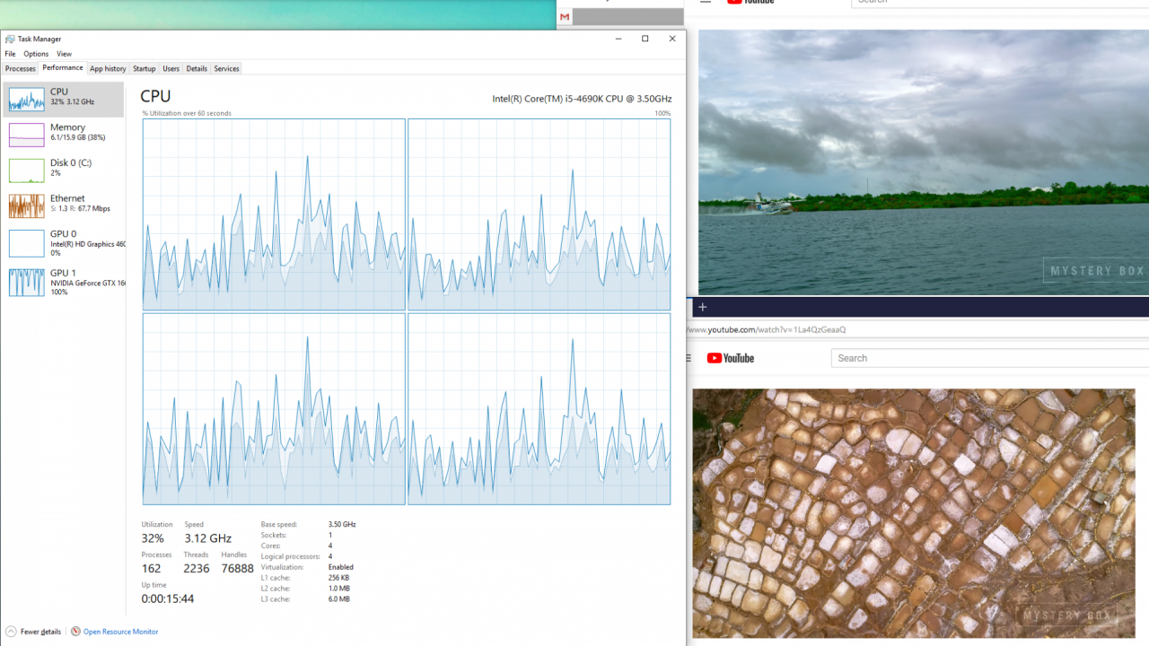This screenshot has height=646, width=1149.
Task: Open the Services tab
Action: point(226,68)
